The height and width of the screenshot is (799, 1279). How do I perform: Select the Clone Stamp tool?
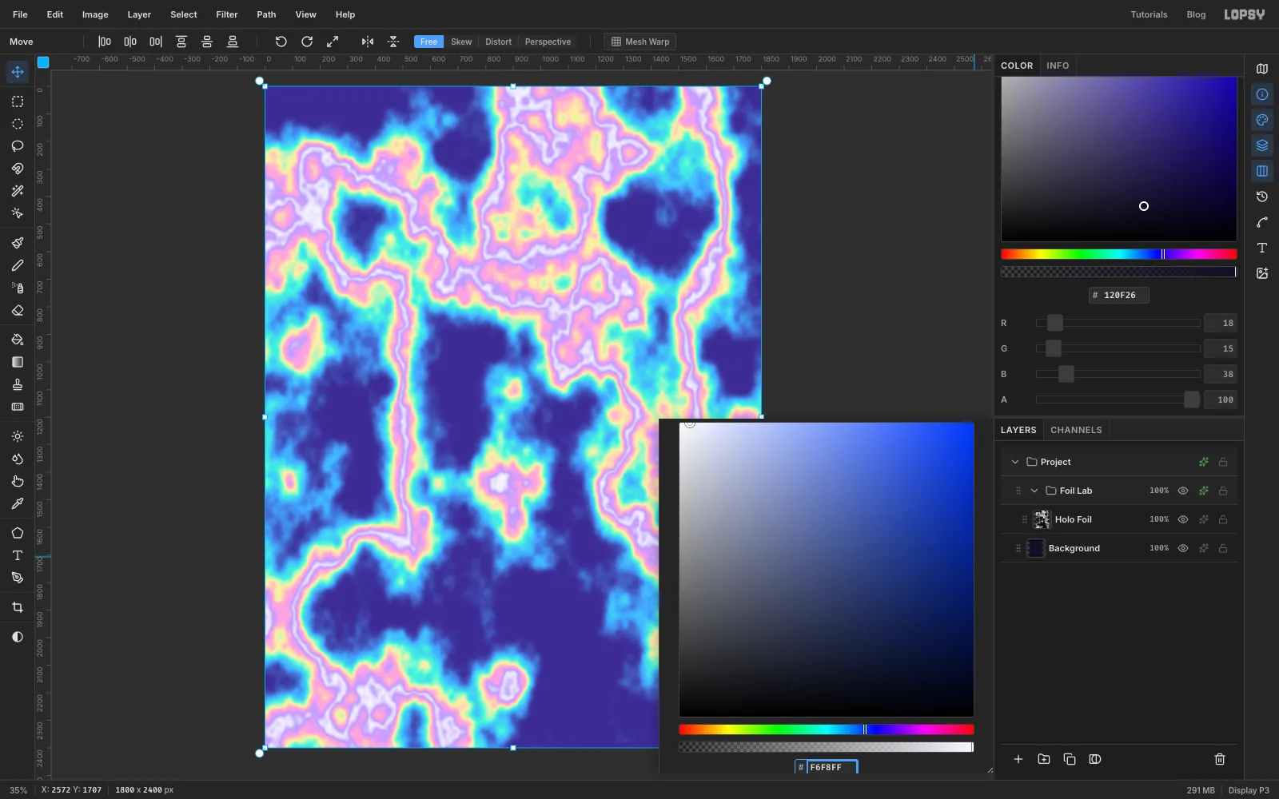coord(18,384)
